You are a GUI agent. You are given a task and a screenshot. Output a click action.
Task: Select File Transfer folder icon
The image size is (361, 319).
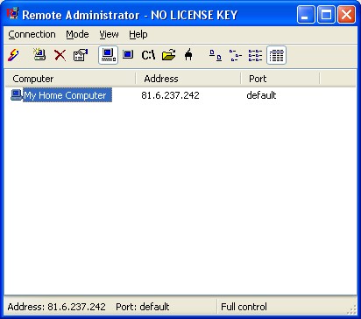169,55
